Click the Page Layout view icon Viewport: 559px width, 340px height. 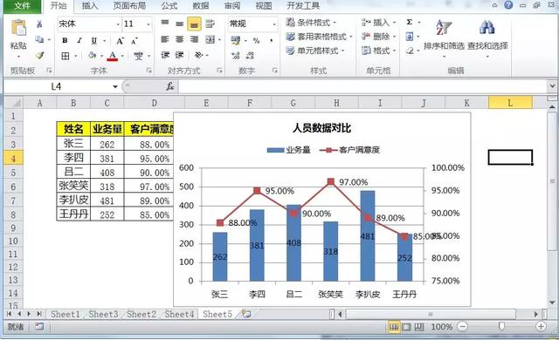(x=406, y=326)
